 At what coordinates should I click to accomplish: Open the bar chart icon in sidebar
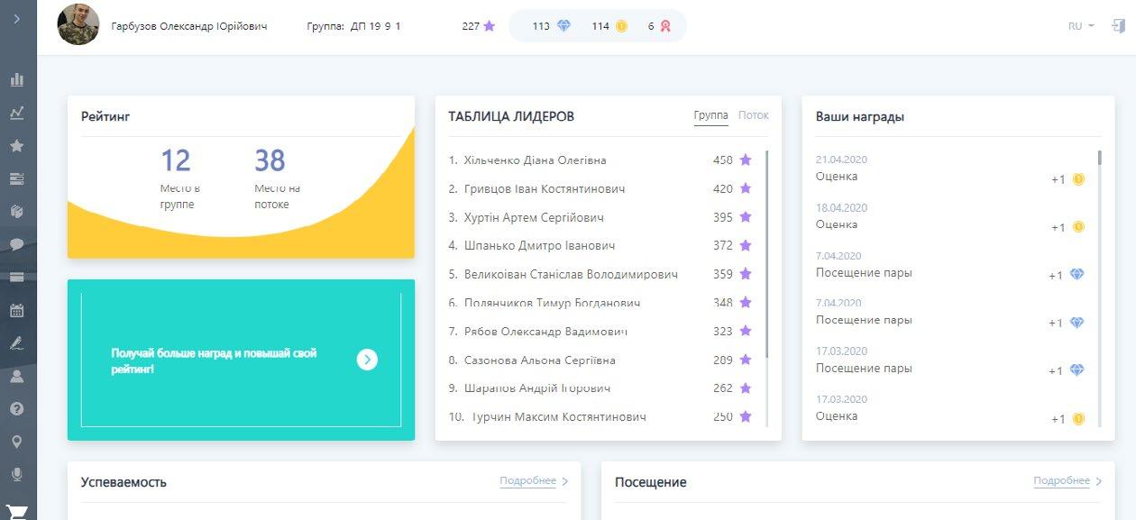17,79
